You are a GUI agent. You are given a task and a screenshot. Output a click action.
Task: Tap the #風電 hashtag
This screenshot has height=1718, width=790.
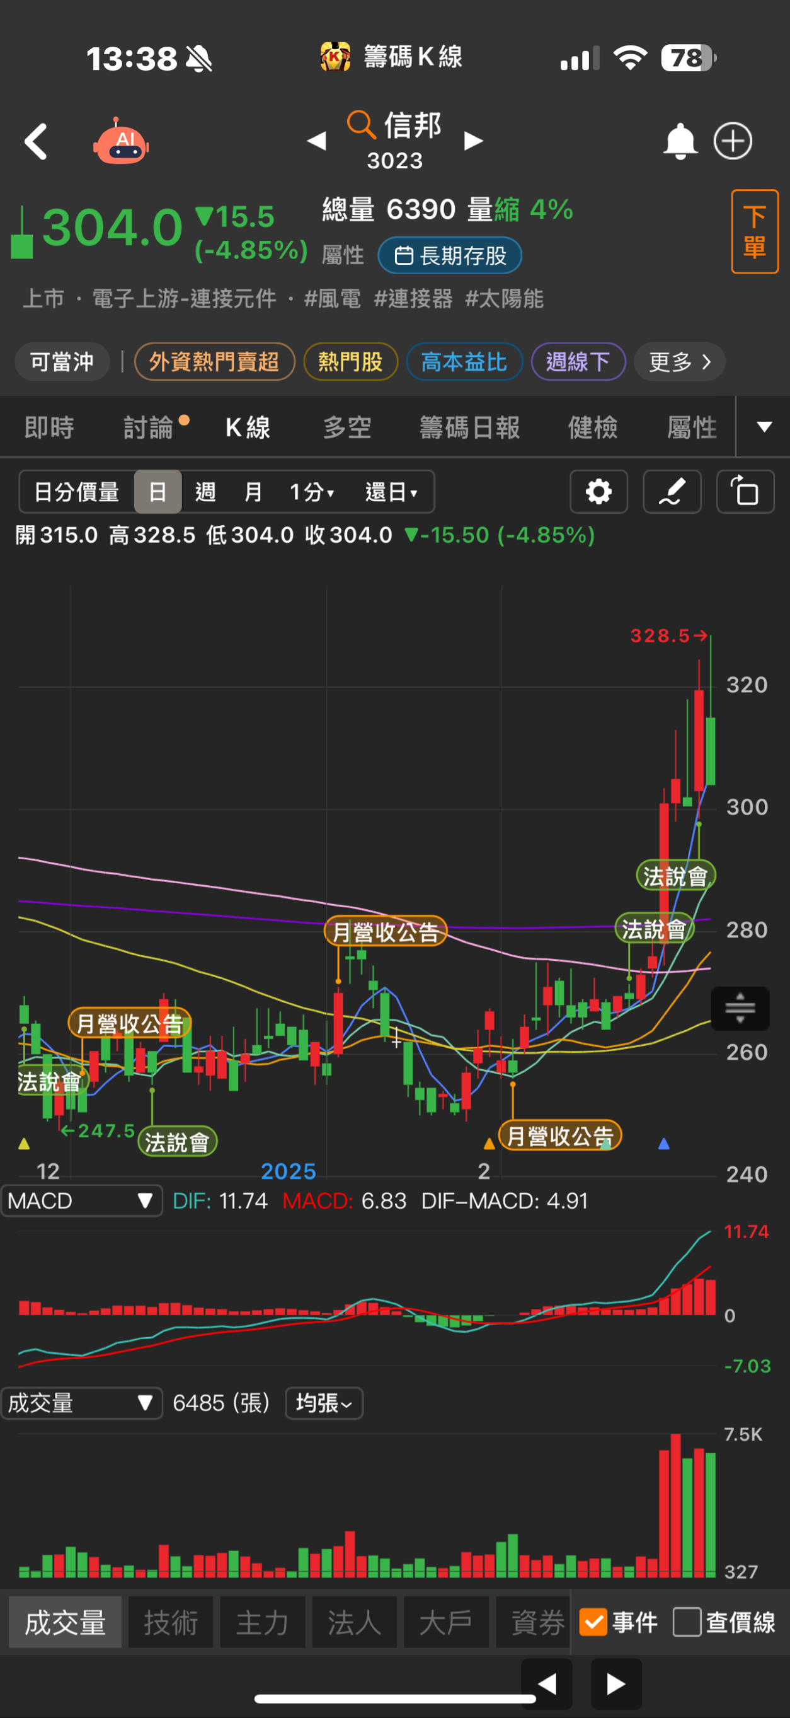pyautogui.click(x=332, y=298)
